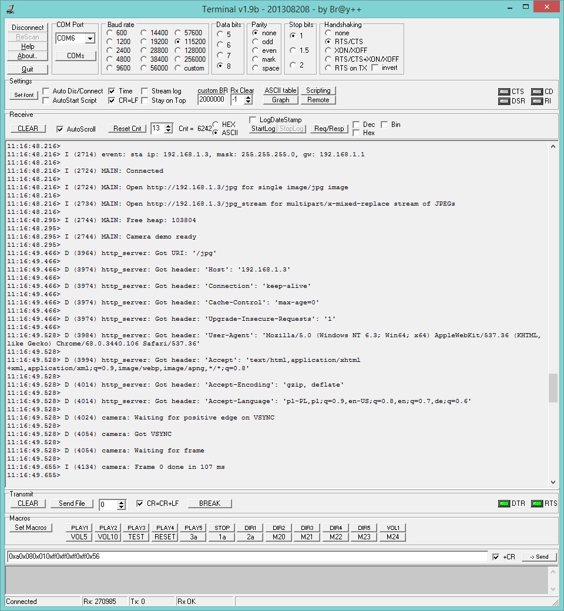Select even parity
The width and height of the screenshot is (564, 611).
pyautogui.click(x=256, y=51)
